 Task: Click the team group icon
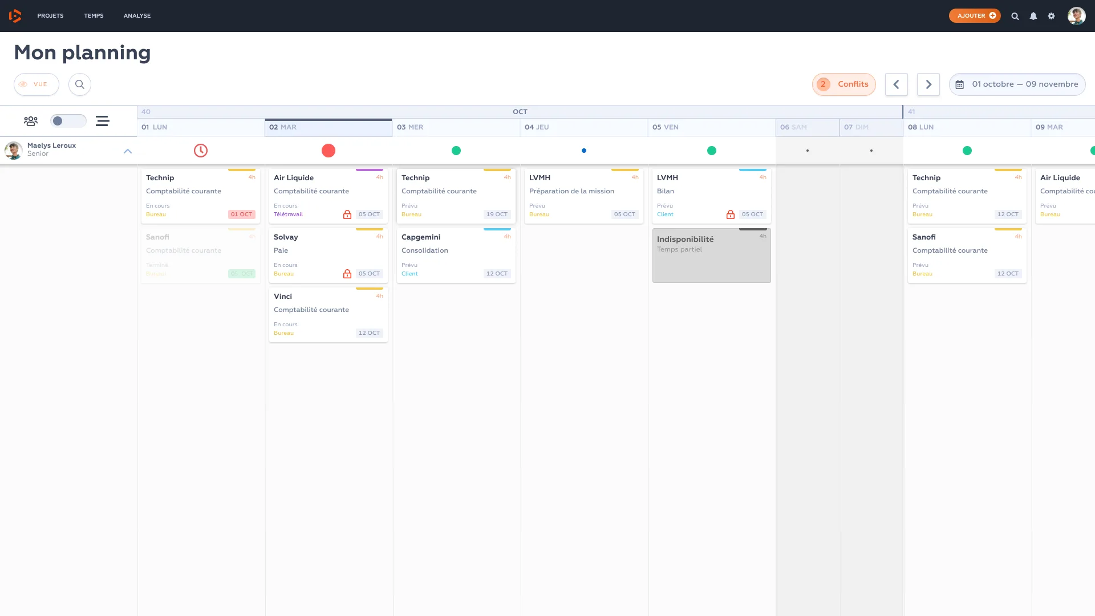click(31, 121)
